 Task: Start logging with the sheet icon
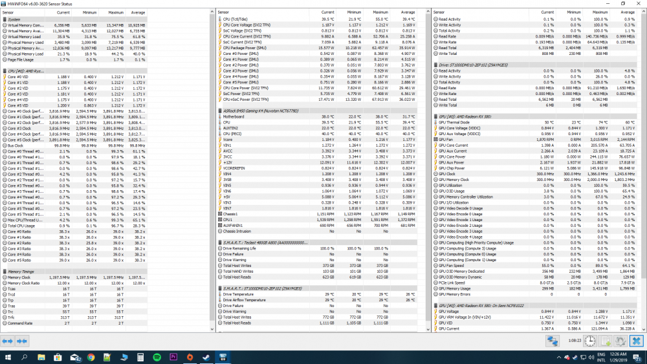click(606, 341)
